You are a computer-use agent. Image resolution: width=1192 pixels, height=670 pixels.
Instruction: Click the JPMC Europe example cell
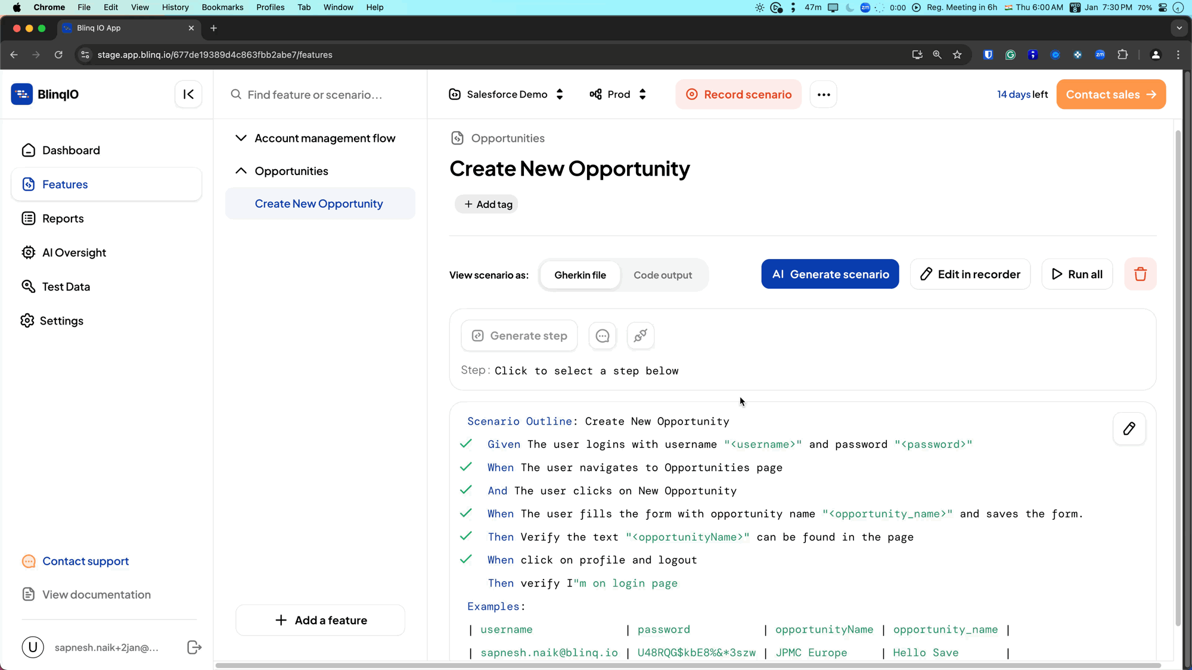point(811,653)
